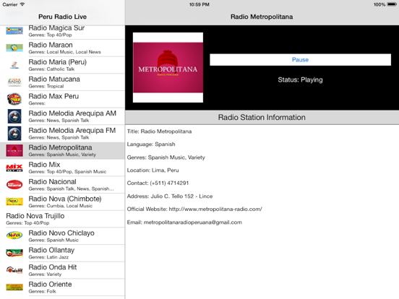Click the Title: Radio Metropolitana info line
399x299 pixels.
click(x=159, y=131)
